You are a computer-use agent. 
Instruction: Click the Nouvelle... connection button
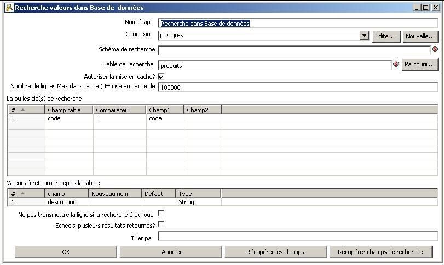420,36
